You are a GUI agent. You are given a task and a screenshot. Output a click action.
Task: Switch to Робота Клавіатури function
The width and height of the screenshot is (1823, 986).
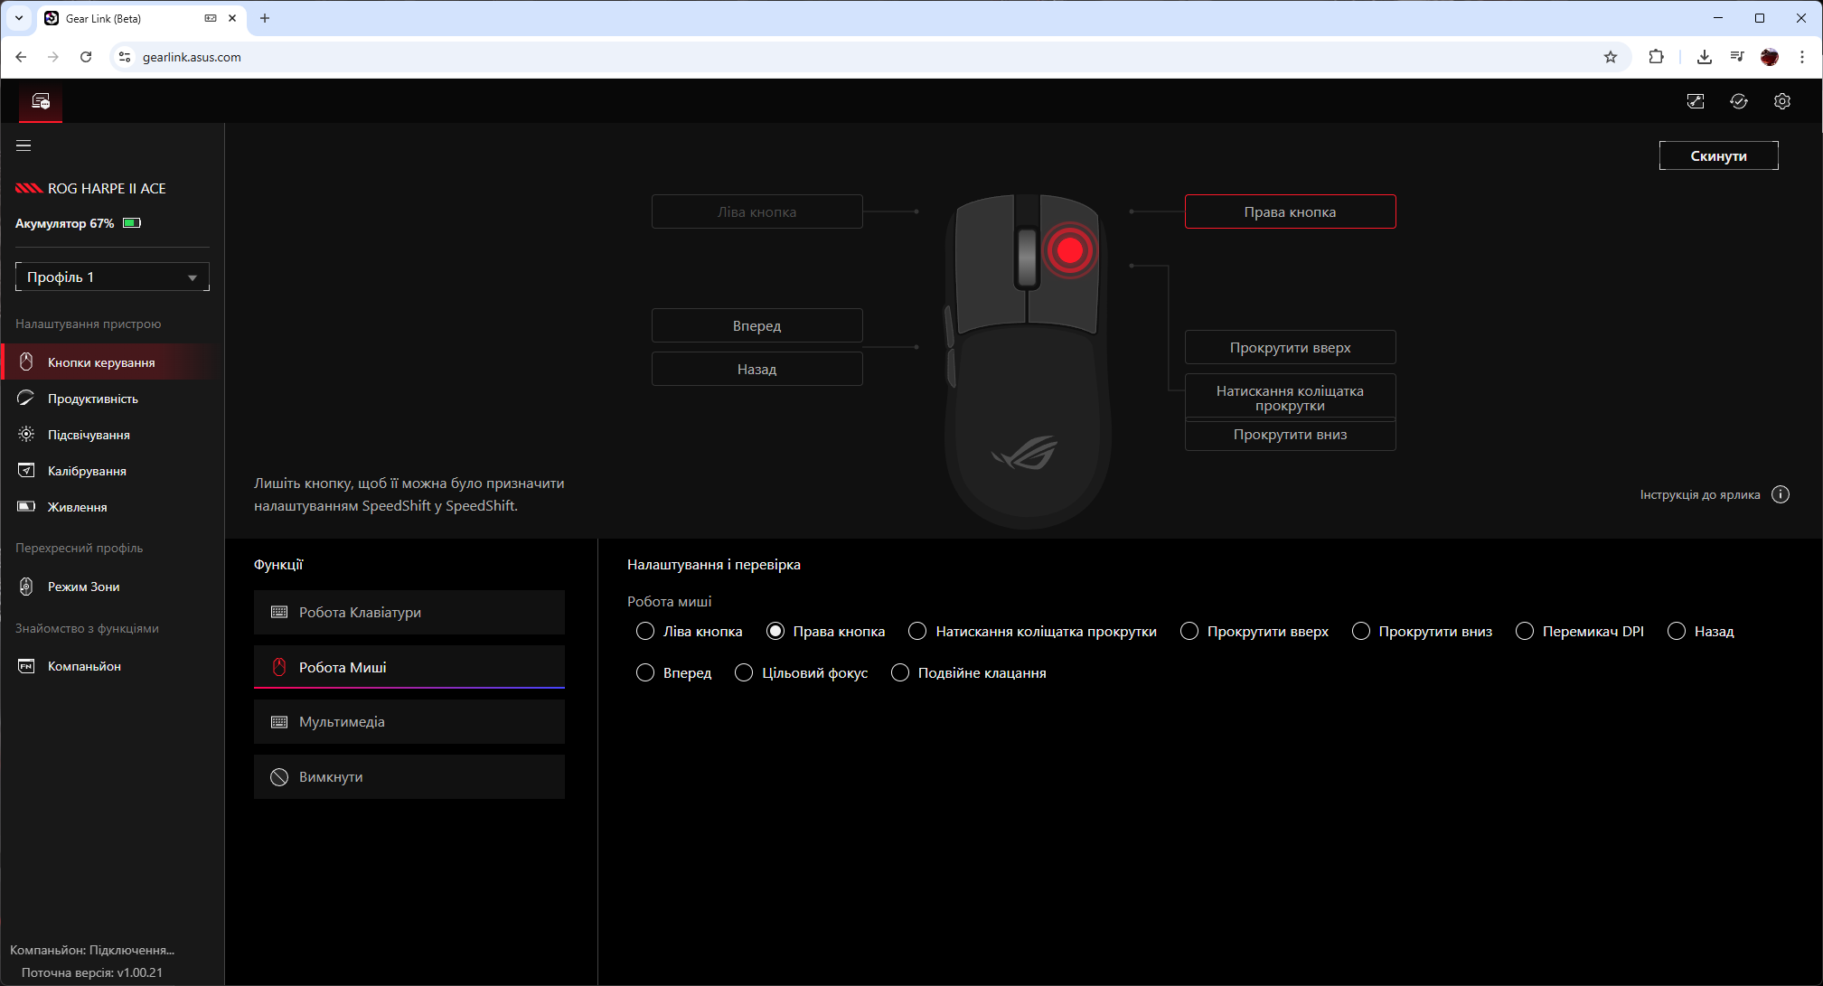point(409,613)
